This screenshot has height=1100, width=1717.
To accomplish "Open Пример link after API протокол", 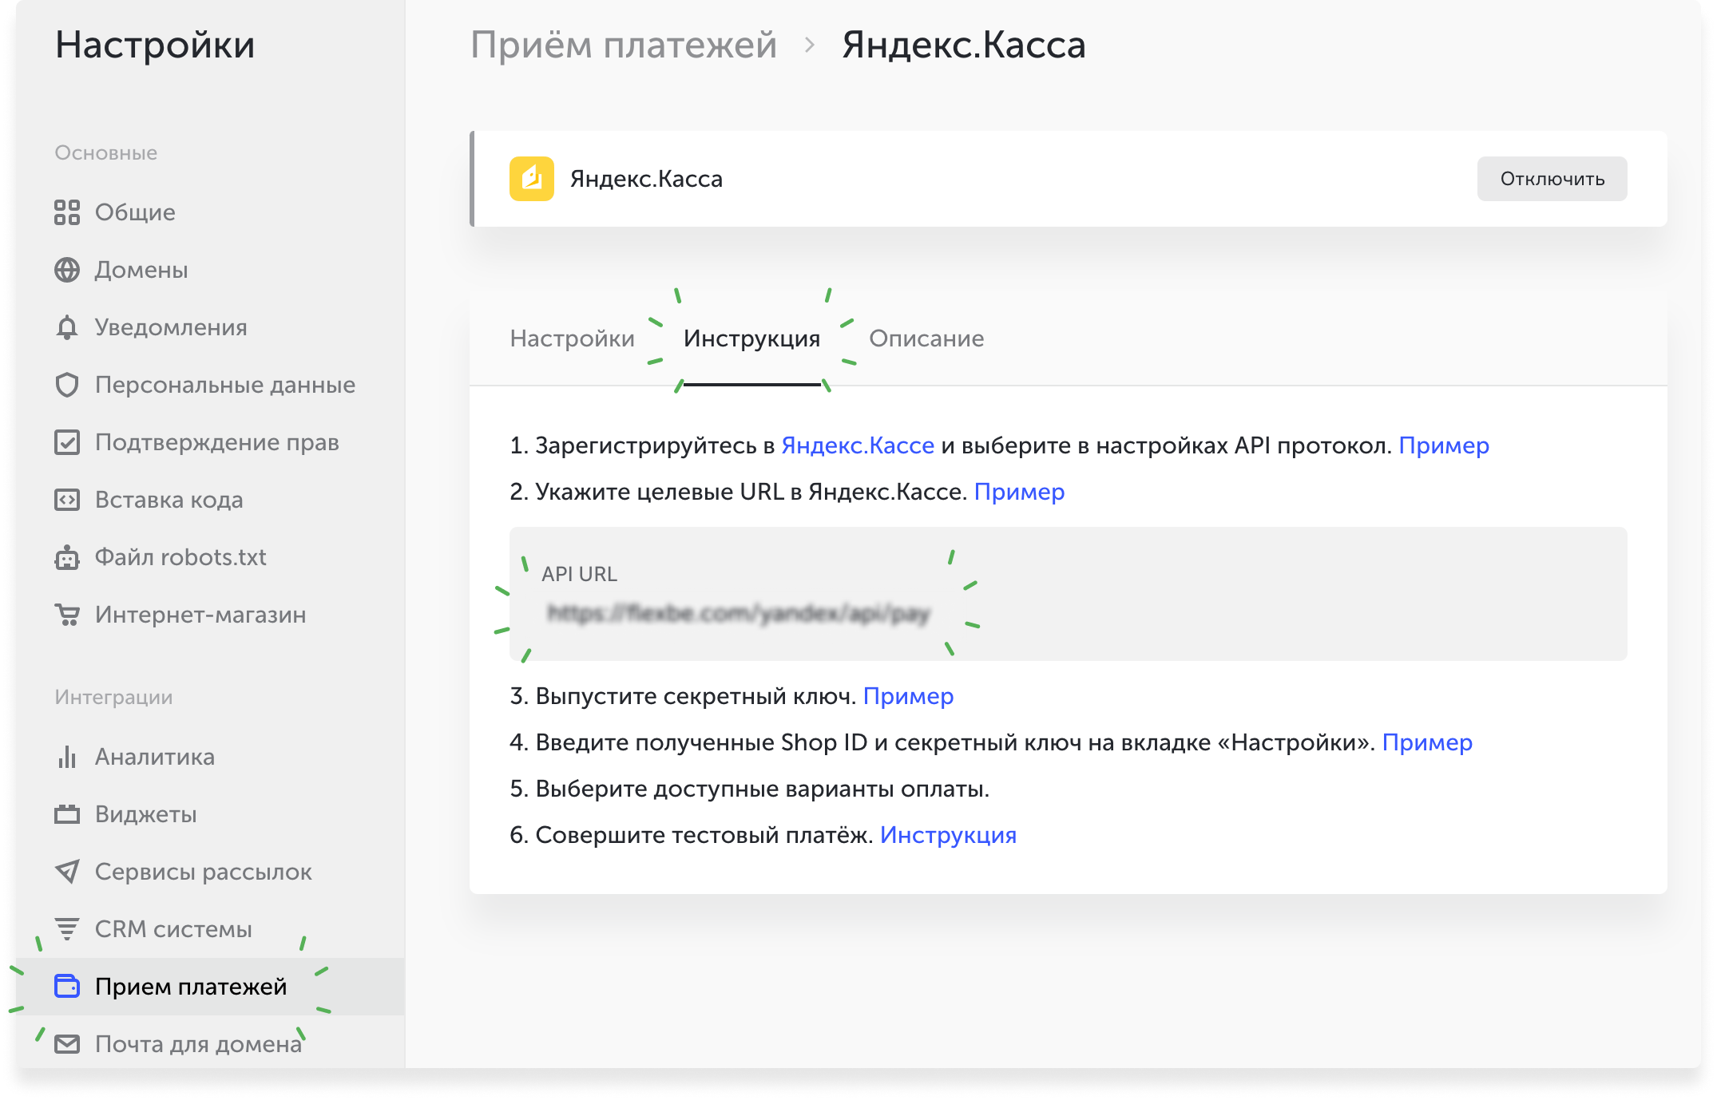I will click(1444, 445).
